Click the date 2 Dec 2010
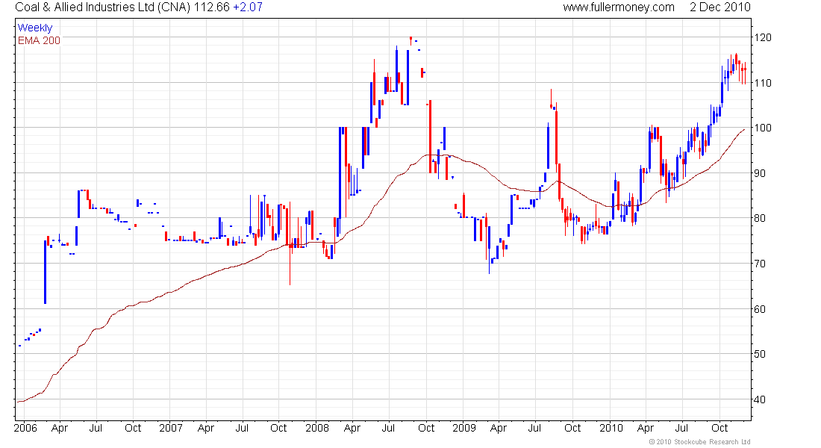This screenshot has width=821, height=448. pos(720,7)
